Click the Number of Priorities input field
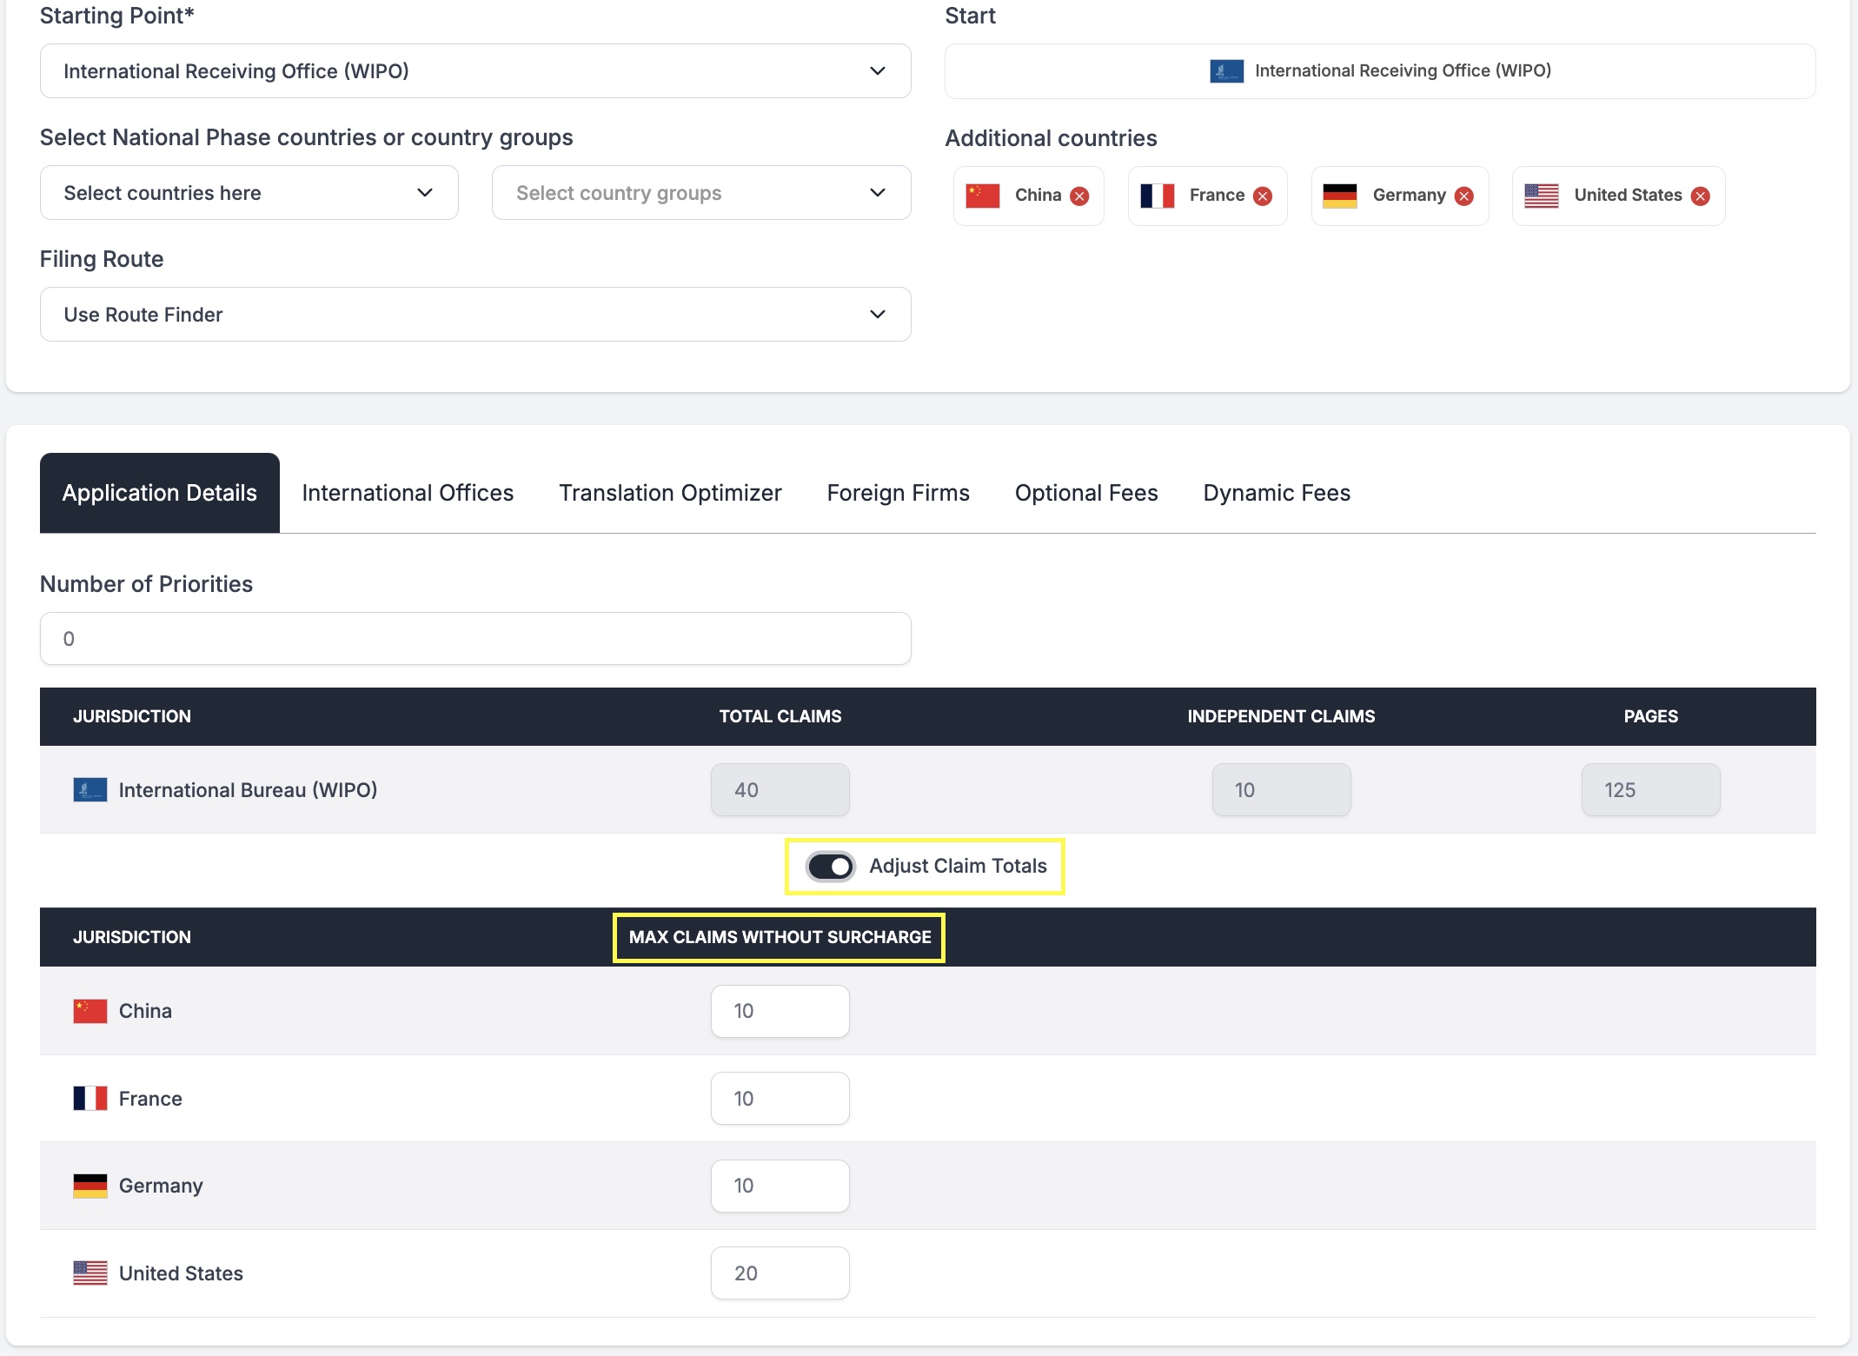Image resolution: width=1858 pixels, height=1356 pixels. tap(475, 639)
